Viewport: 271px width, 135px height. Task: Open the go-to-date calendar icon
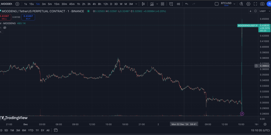(56, 130)
